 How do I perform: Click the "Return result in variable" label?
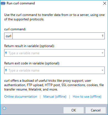[29, 46]
